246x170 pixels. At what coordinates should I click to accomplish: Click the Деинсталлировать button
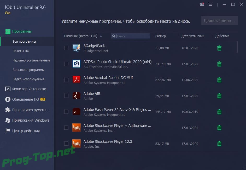click(219, 21)
